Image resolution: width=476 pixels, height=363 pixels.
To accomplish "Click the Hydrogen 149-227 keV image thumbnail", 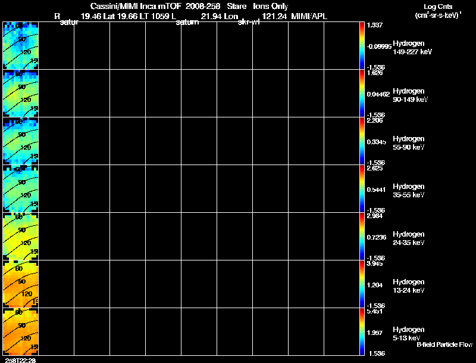I will pos(21,46).
